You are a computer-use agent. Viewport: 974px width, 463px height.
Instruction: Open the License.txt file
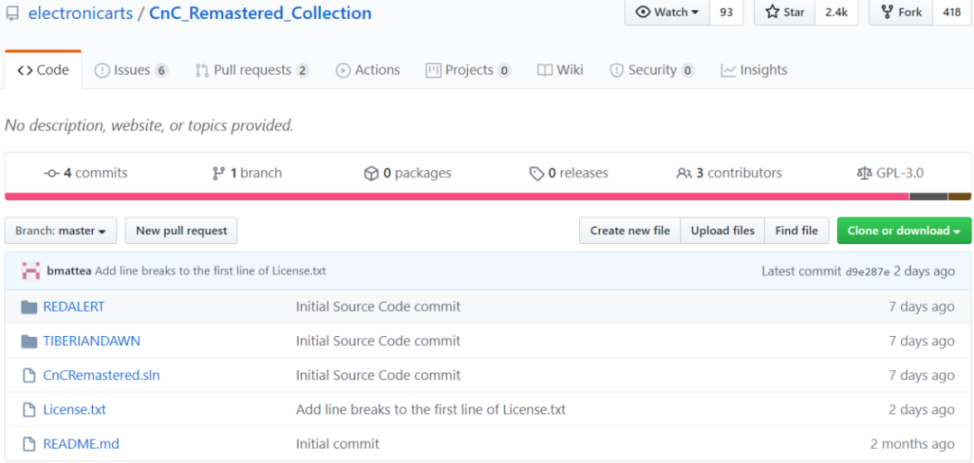(75, 410)
